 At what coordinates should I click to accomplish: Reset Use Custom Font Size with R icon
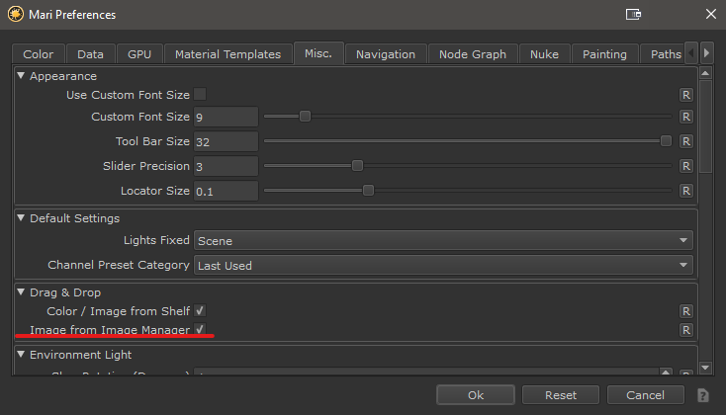(685, 95)
